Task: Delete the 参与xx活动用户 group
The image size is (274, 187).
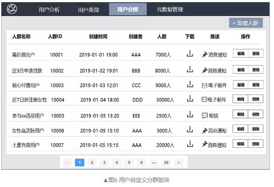Action: (x=256, y=114)
